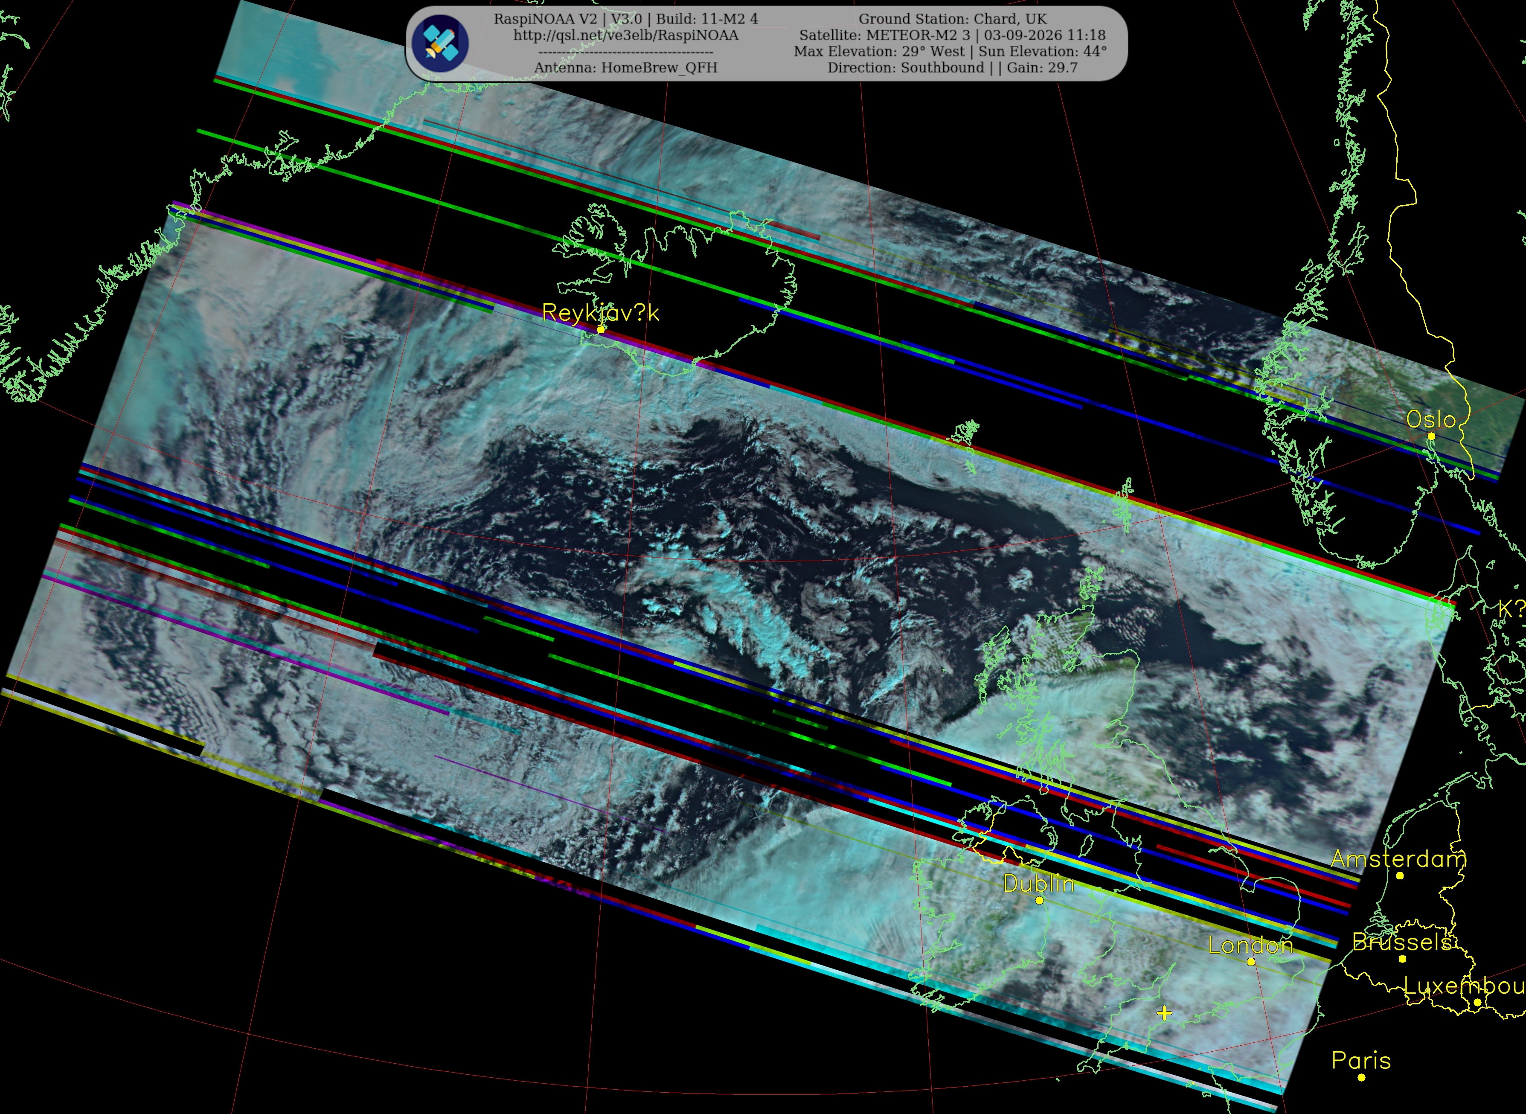Click the Luxembourg city marker dot
This screenshot has height=1114, width=1526.
pos(1477,1002)
